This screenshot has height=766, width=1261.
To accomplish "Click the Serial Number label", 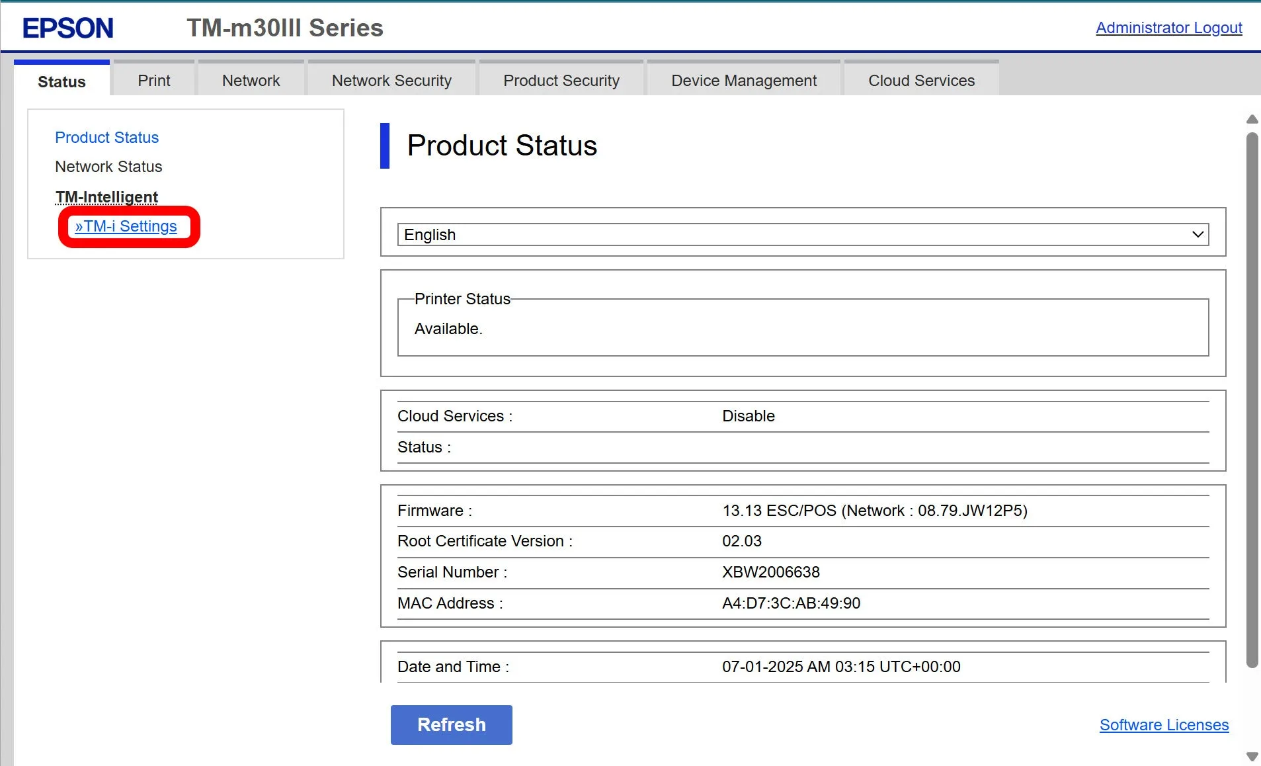I will coord(452,572).
